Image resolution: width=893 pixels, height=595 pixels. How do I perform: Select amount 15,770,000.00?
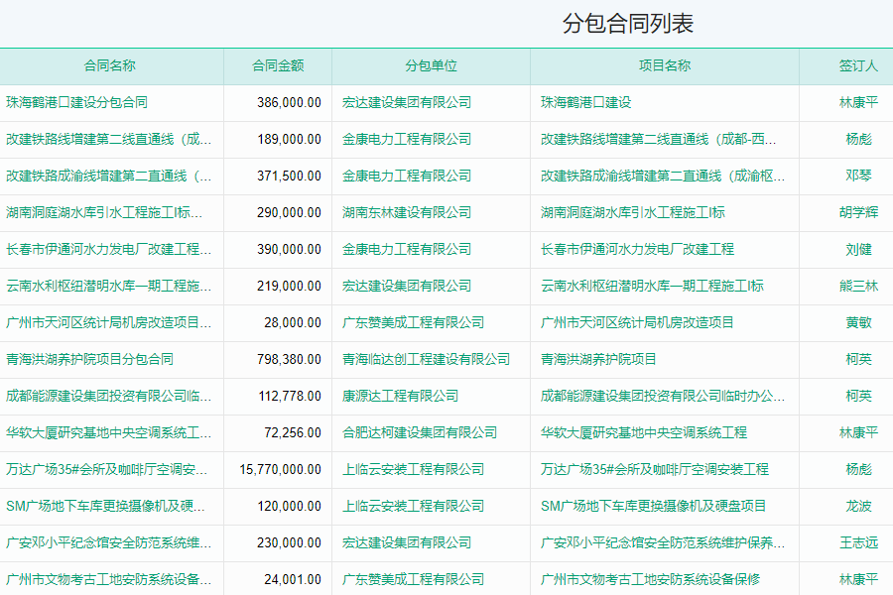click(280, 470)
